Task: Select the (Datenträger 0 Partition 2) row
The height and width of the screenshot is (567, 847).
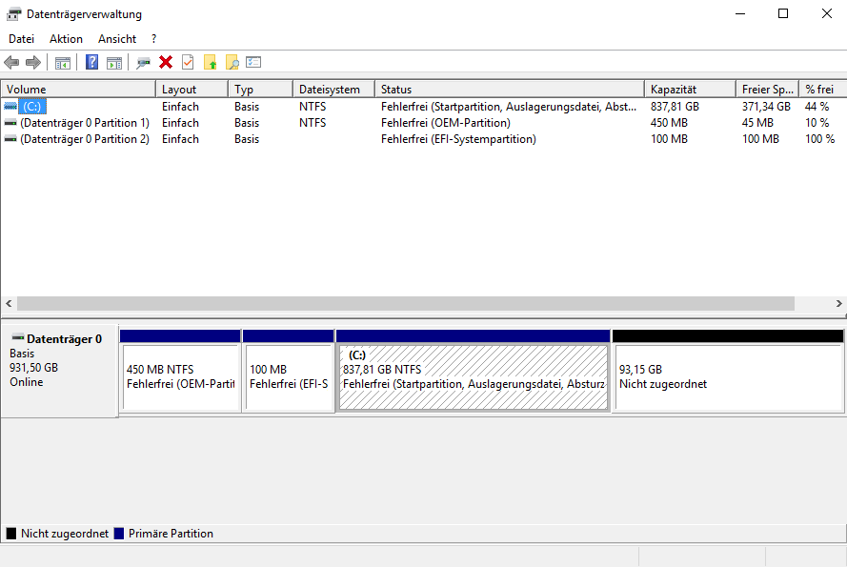Action: click(423, 139)
